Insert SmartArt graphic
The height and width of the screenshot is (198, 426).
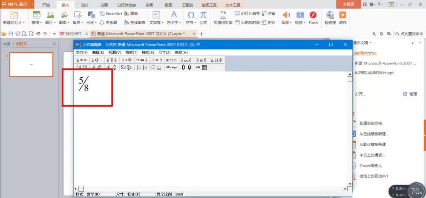pyautogui.click(x=111, y=14)
